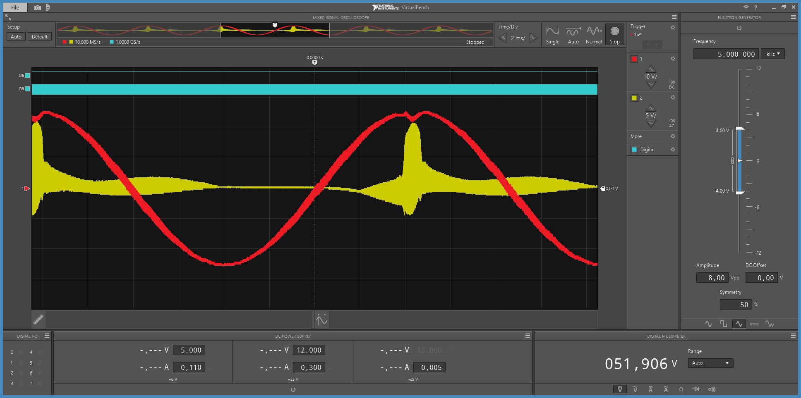Viewport: 801px width, 398px height.
Task: Toggle DC Power Supply power button
Action: pos(293,389)
